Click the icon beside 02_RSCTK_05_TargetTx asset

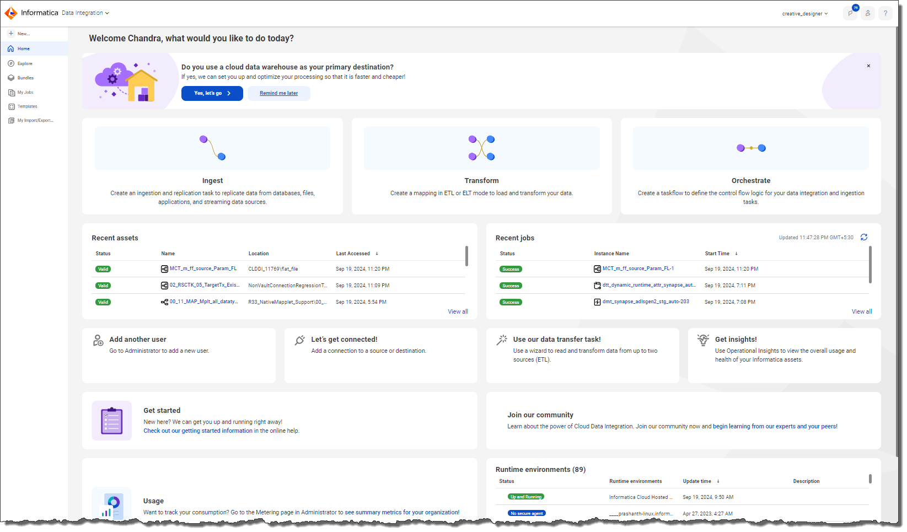[164, 286]
